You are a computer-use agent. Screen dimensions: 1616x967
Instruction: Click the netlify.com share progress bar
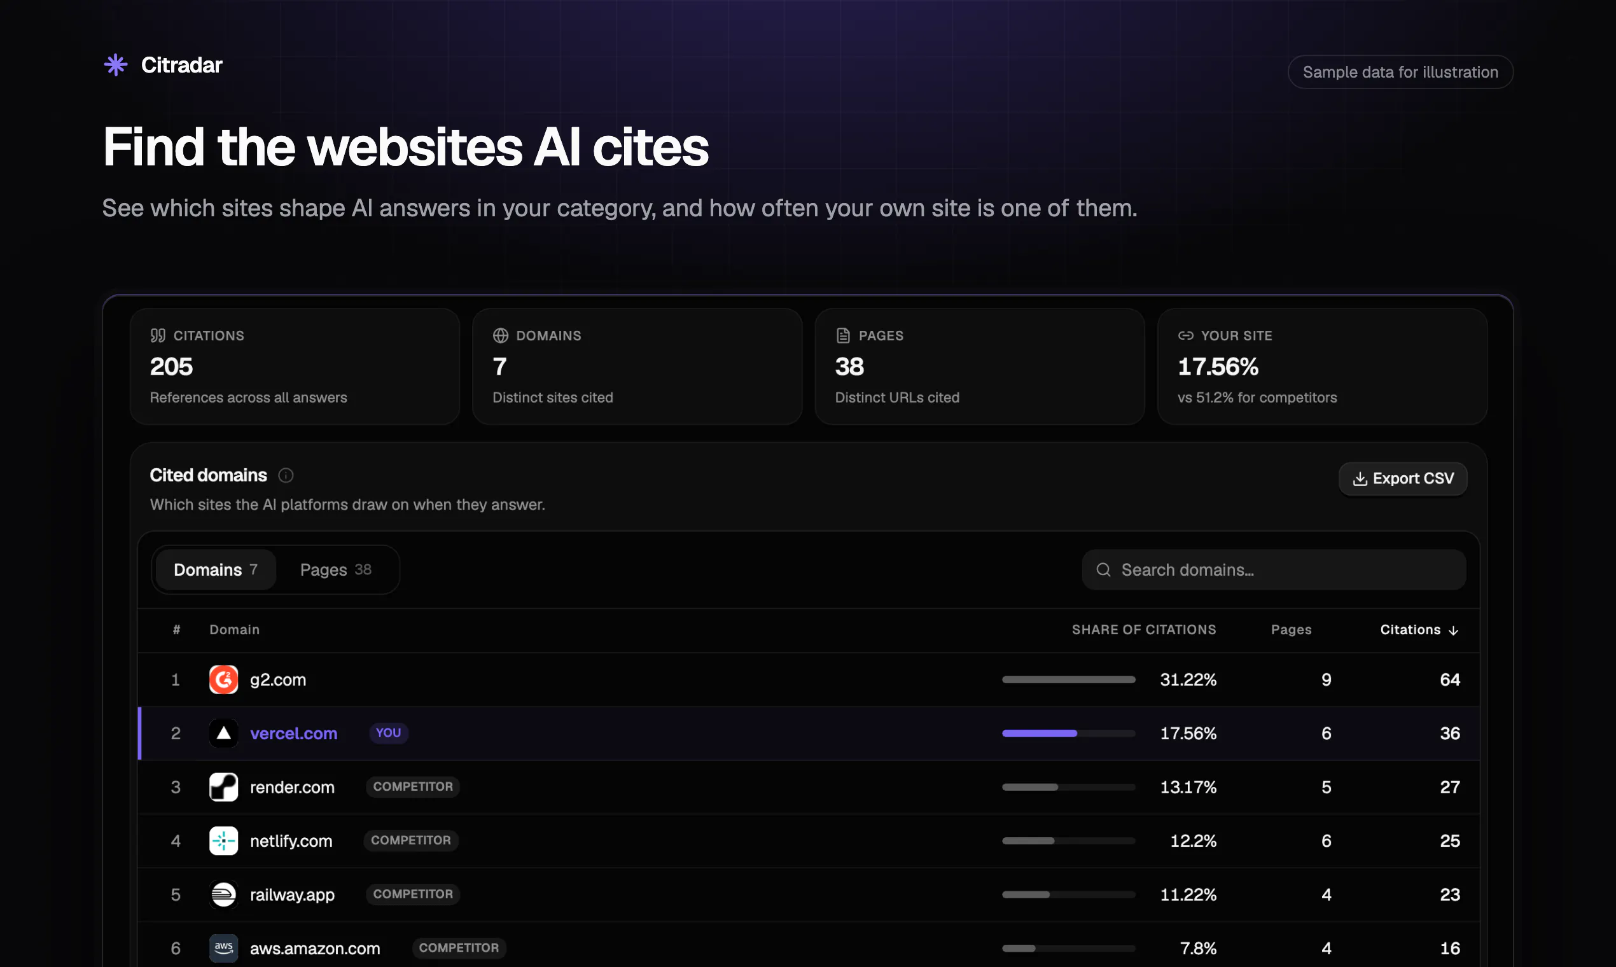1069,840
